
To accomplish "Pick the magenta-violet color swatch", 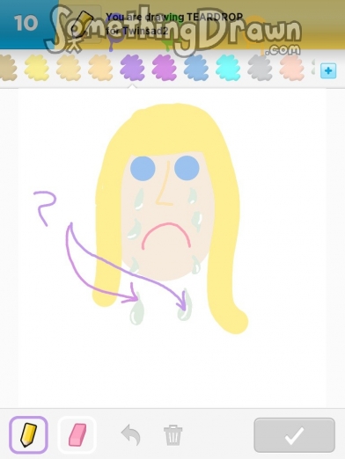I will tap(164, 69).
